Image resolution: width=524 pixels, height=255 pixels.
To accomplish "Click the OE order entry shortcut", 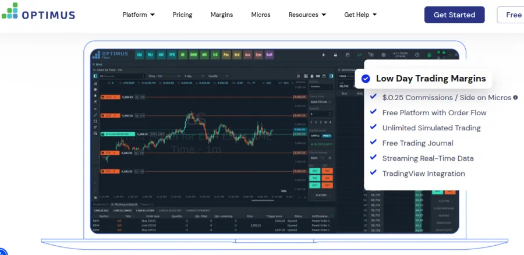I will 182,55.
